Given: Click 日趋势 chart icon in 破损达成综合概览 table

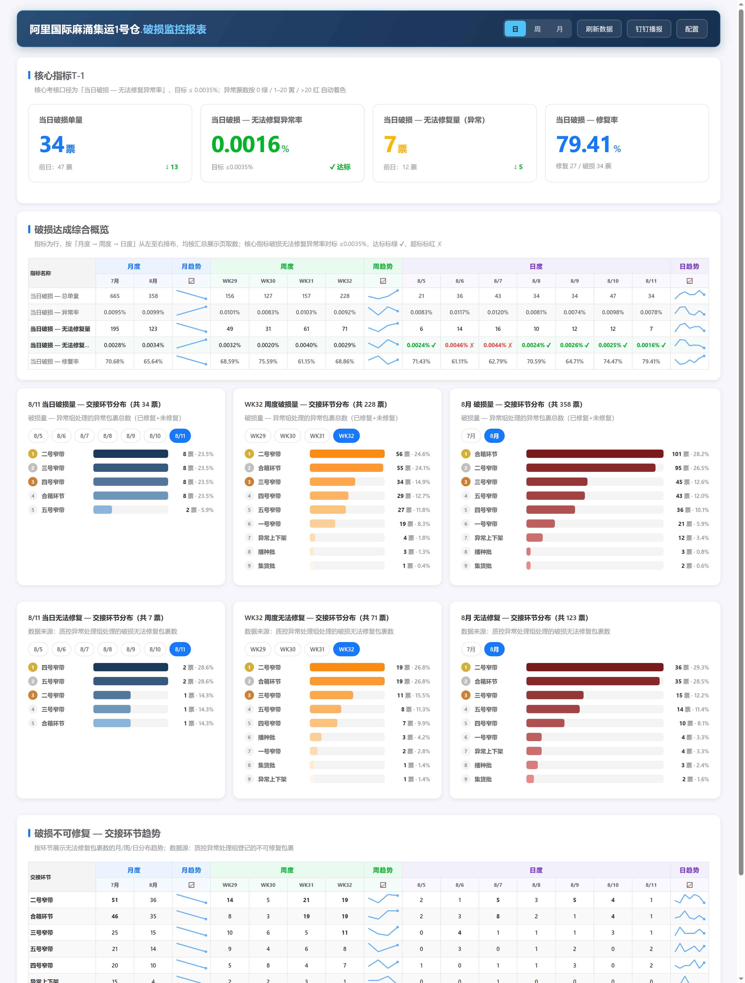Looking at the screenshot, I should pos(689,281).
